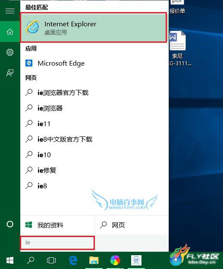223x269 pixels.
Task: Select the Home icon in sidebar
Action: pyautogui.click(x=10, y=32)
